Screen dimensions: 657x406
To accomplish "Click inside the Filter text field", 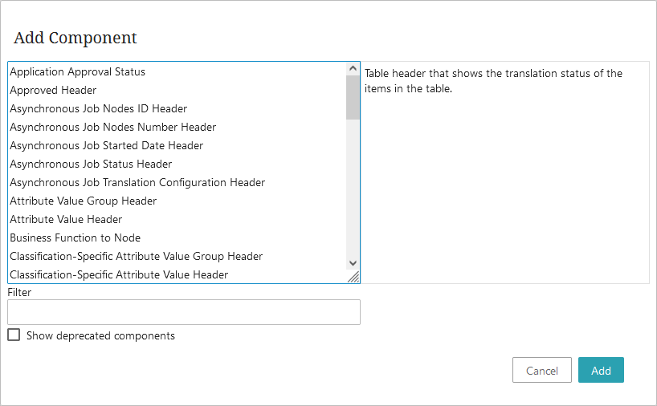I will pos(183,312).
